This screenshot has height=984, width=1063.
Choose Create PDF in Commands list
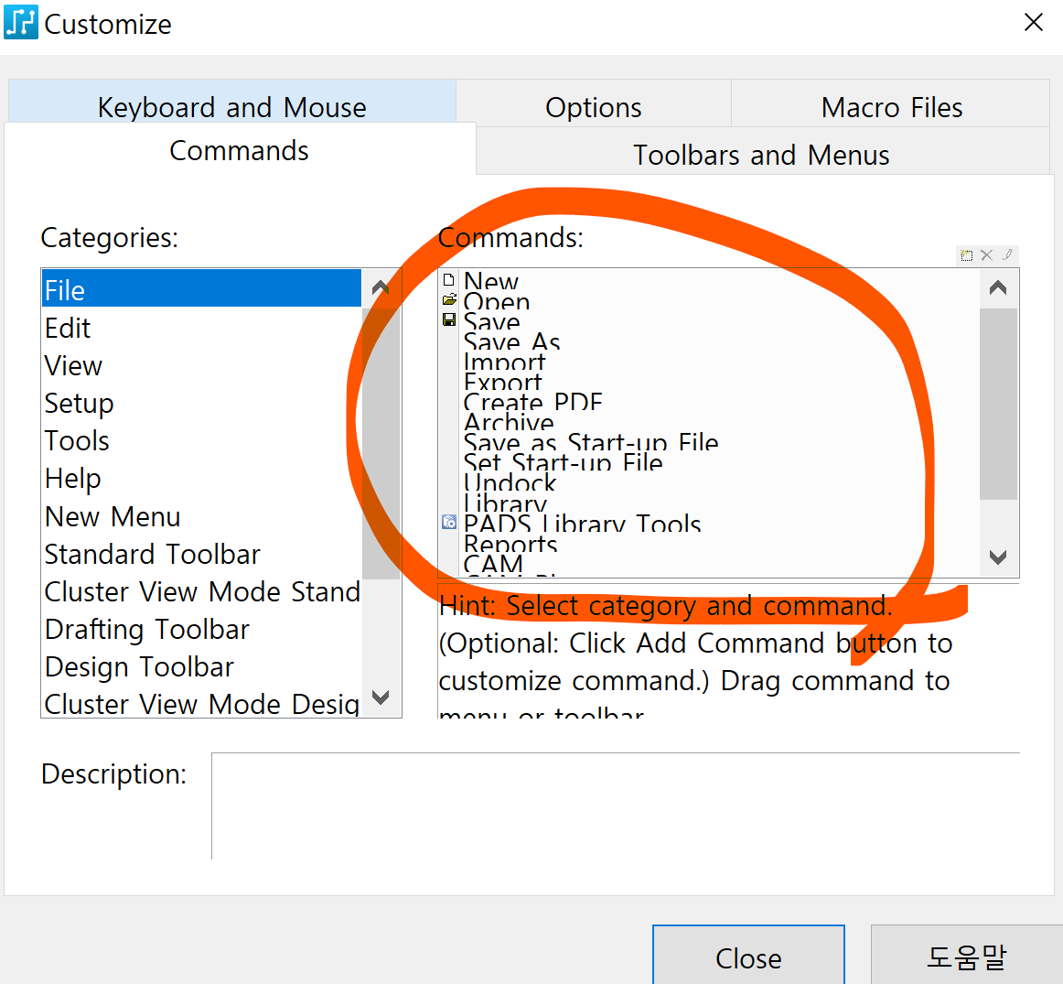(x=532, y=403)
